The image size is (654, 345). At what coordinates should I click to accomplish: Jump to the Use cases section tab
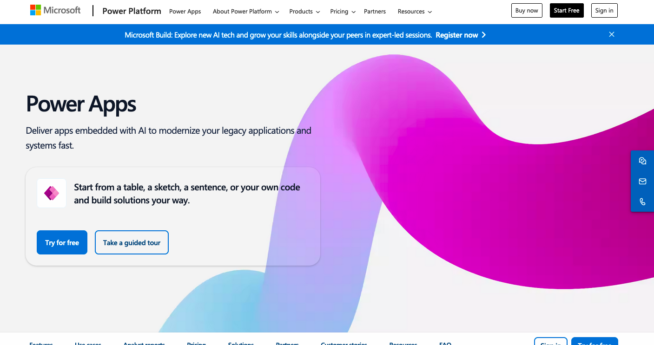click(x=88, y=343)
